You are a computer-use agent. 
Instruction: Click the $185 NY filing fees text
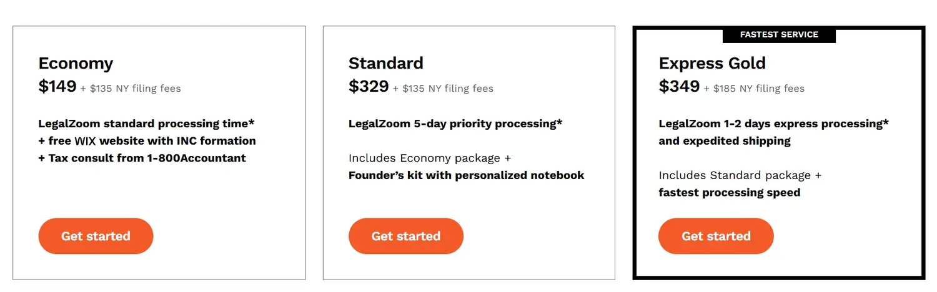tap(758, 89)
